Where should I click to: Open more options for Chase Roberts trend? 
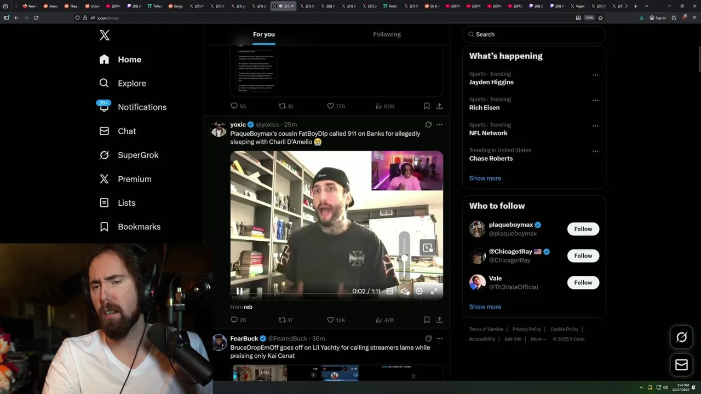[x=595, y=152]
